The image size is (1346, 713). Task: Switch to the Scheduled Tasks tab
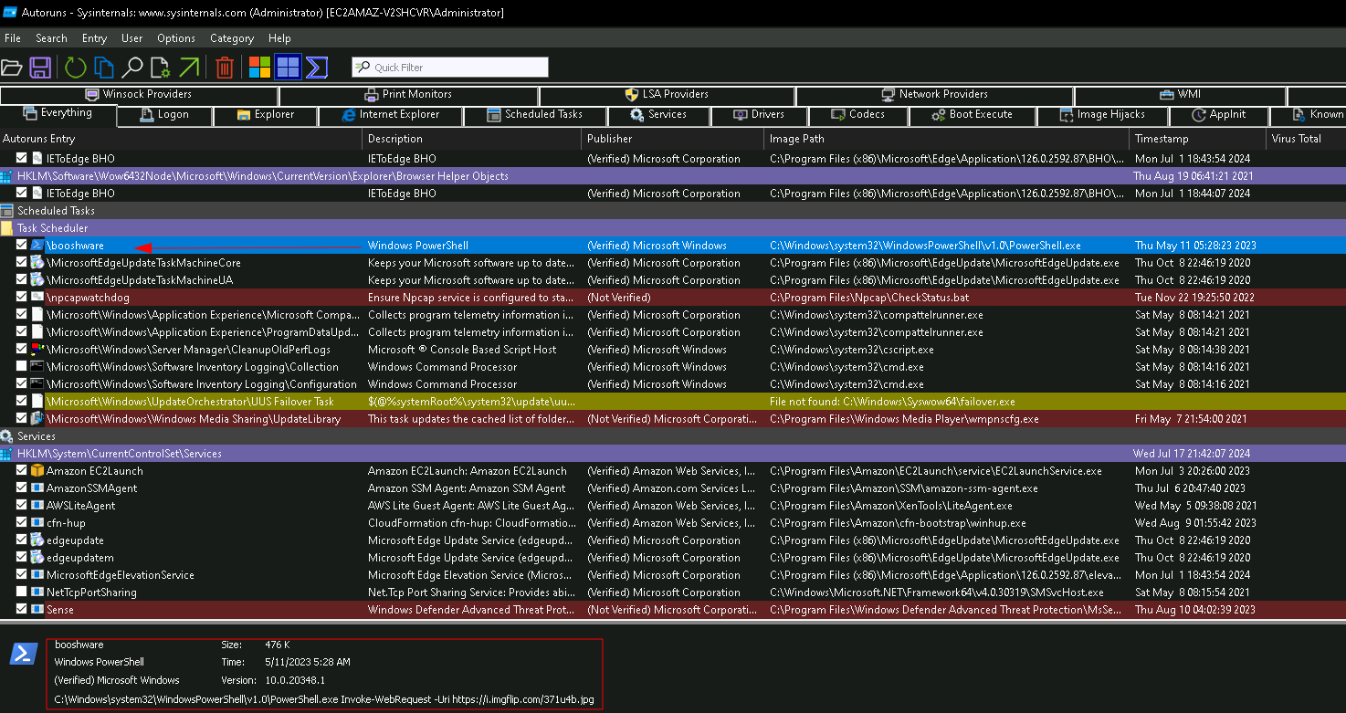point(535,115)
